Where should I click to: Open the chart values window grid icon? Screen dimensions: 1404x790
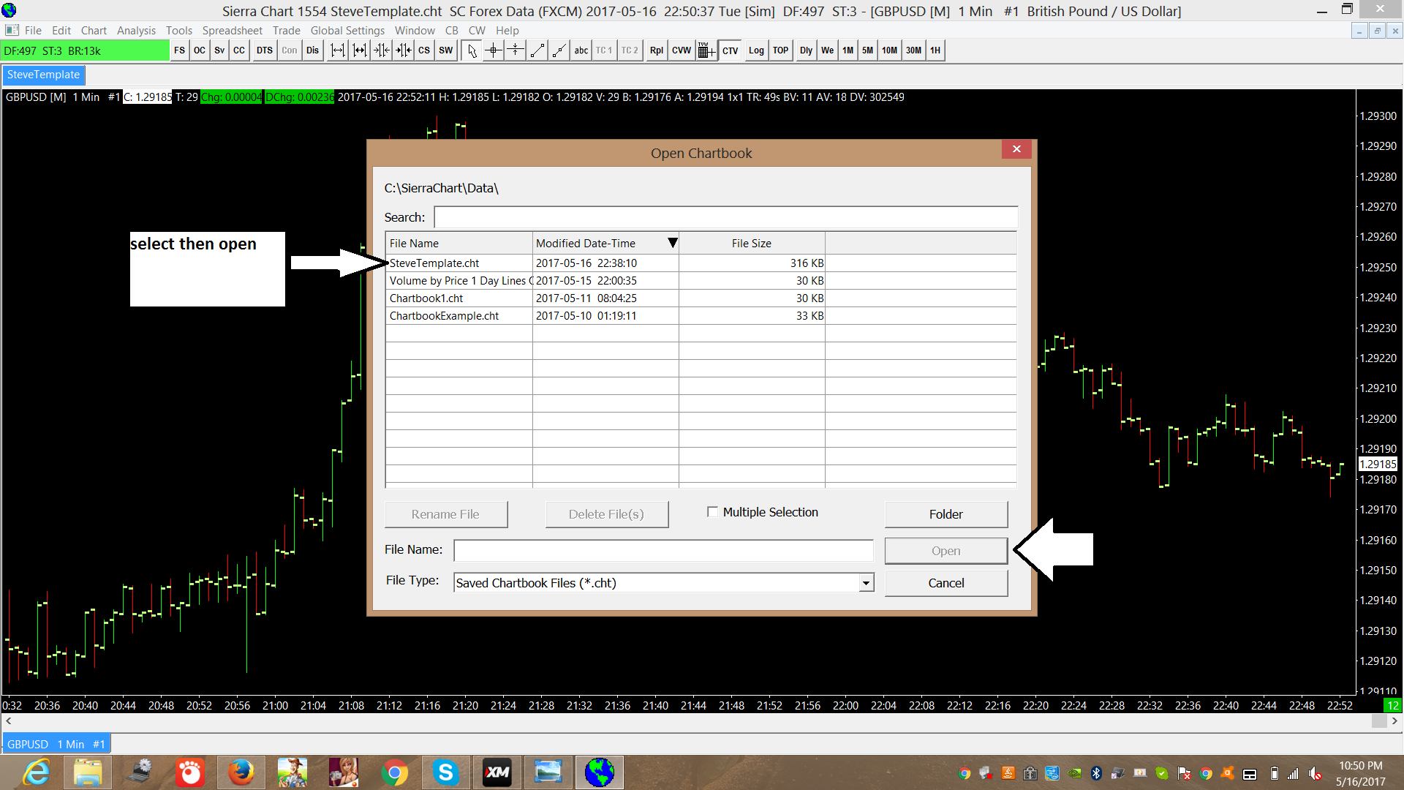(706, 50)
